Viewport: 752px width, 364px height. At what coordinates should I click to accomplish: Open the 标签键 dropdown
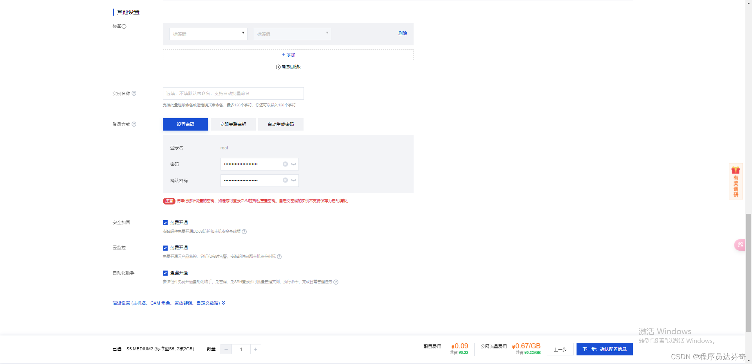tap(208, 34)
